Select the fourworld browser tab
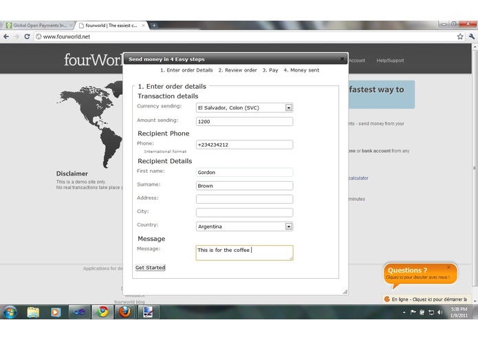The width and height of the screenshot is (478, 340). [x=111, y=25]
